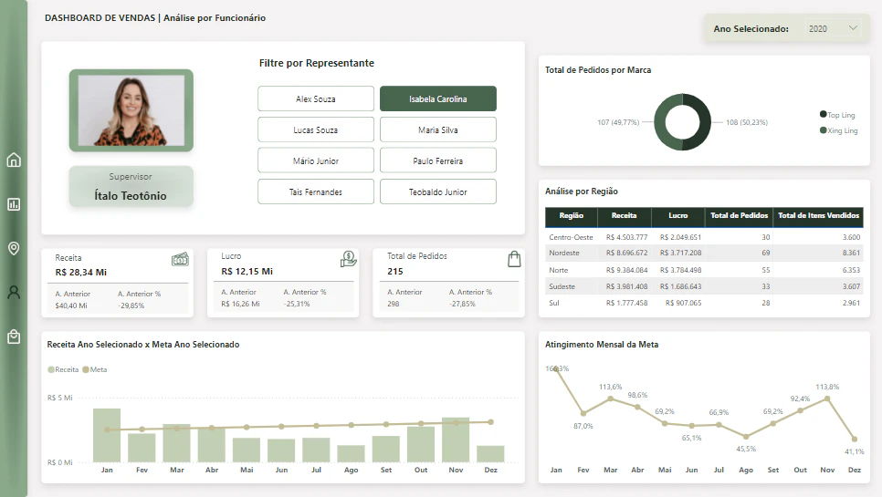882x497 pixels.
Task: Click the Lucro money-in-hand icon
Action: [348, 259]
